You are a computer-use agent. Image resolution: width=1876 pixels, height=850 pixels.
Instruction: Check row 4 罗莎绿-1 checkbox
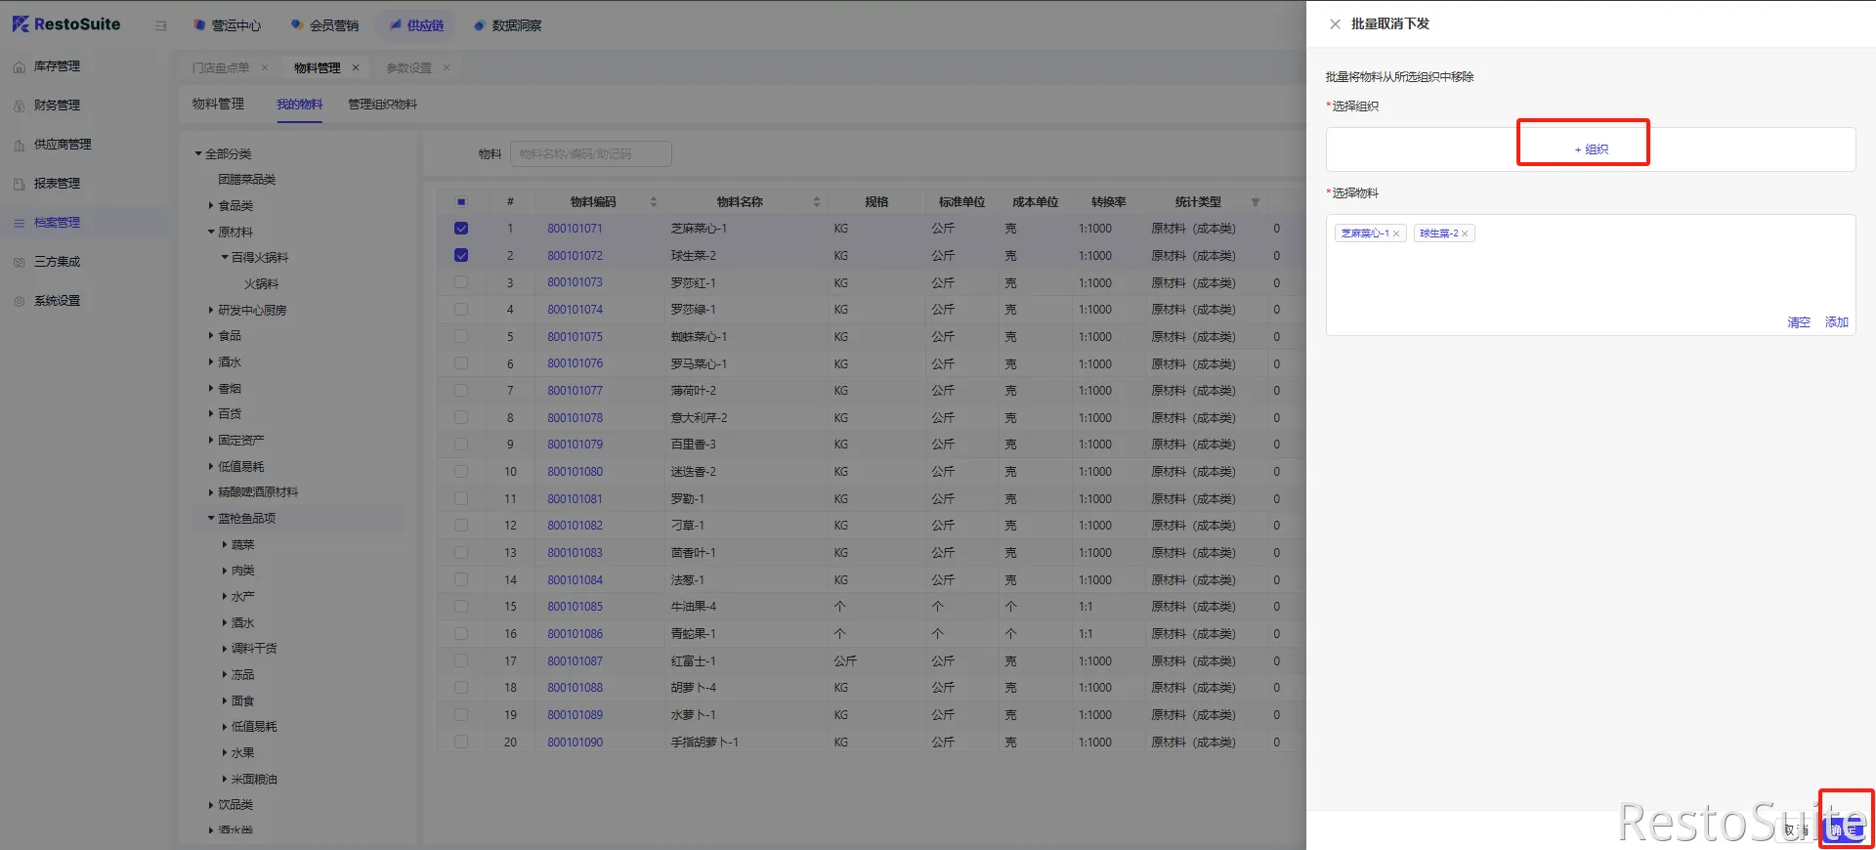[461, 310]
